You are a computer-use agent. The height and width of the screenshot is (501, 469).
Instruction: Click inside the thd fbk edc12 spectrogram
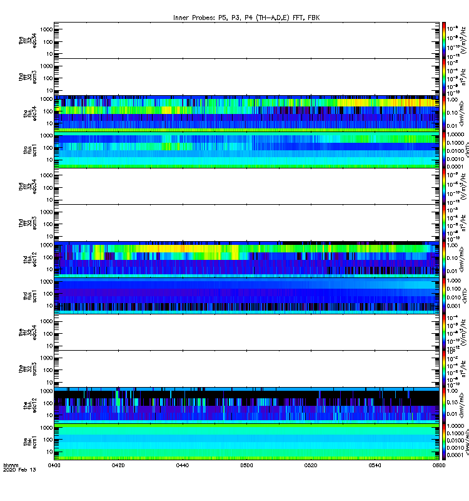coord(246,259)
